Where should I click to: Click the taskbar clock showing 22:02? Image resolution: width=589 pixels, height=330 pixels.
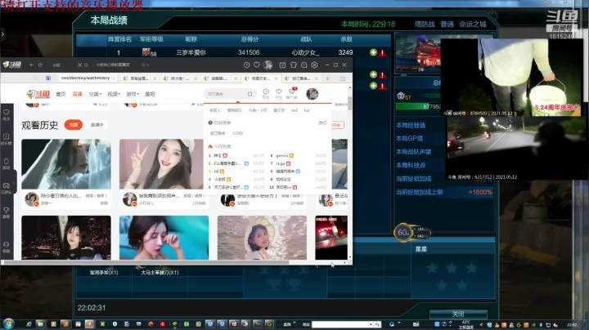tap(572, 325)
